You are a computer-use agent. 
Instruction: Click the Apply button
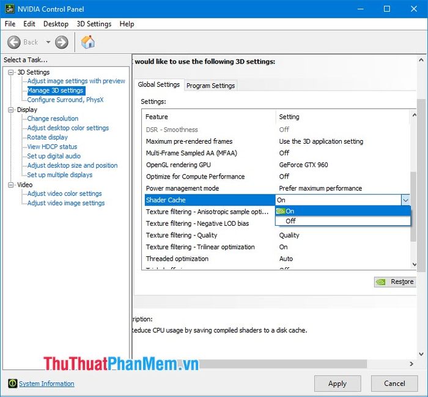pos(338,384)
